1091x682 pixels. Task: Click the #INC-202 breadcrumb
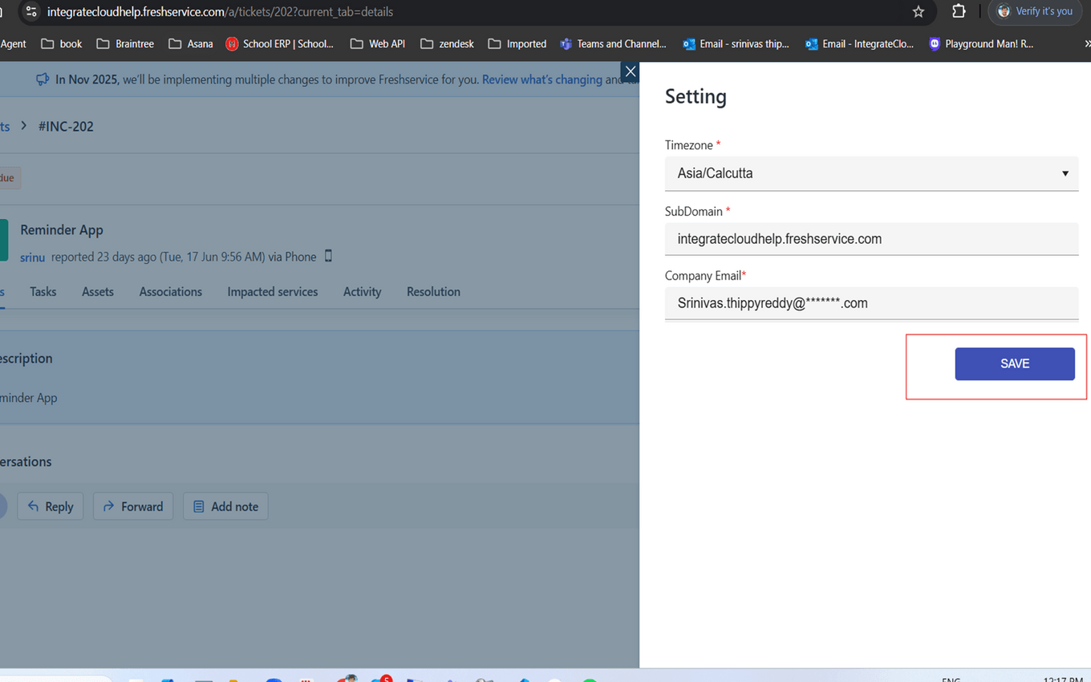coord(66,126)
